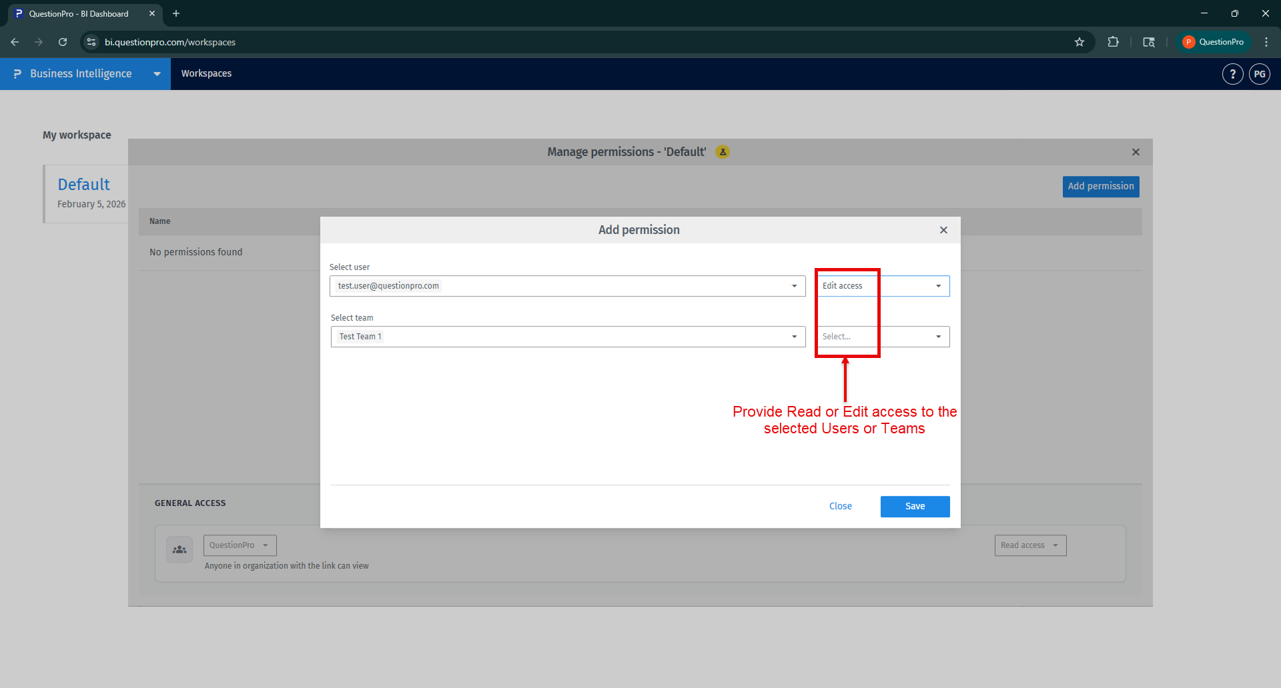Restore down the browser window
This screenshot has height=688, width=1281.
click(1235, 13)
